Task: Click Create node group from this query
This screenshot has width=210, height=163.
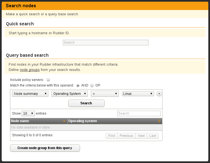Action: [45, 148]
